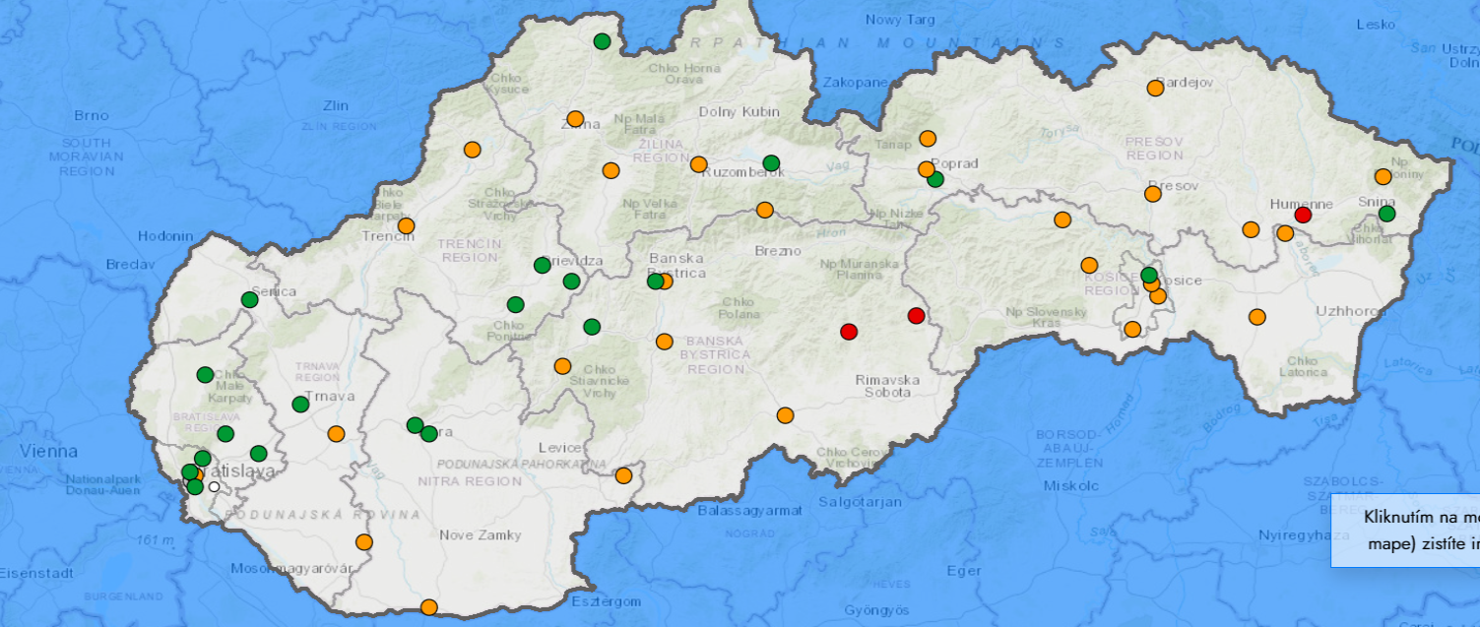Select the orange marker near Np Poloniny

(x=1383, y=177)
